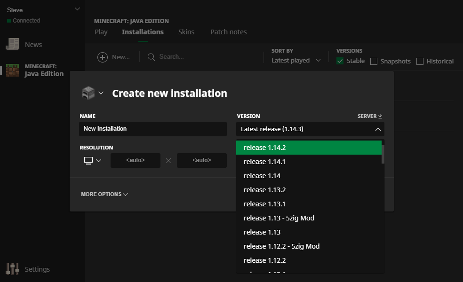Uncheck the Stable versions checkbox
The height and width of the screenshot is (282, 463).
point(340,61)
